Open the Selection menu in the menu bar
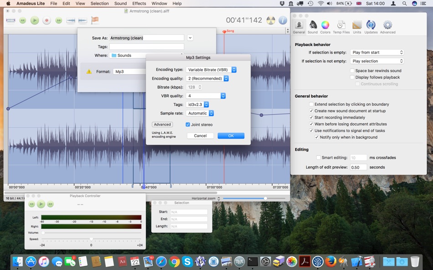This screenshot has height=270, width=433. [99, 3]
